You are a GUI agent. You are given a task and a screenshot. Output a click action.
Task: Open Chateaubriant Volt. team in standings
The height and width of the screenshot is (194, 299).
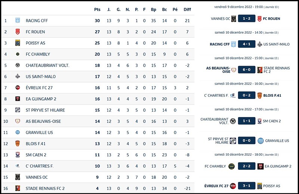pos(47,65)
